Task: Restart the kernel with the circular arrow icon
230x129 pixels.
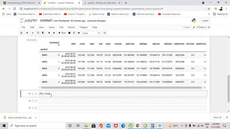Action: point(74,33)
